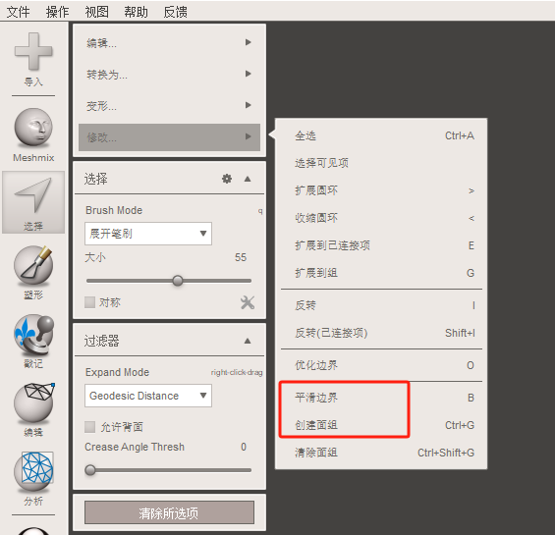Open the 戳记 stamp tool
Viewport: 555px width, 535px height.
click(x=33, y=335)
